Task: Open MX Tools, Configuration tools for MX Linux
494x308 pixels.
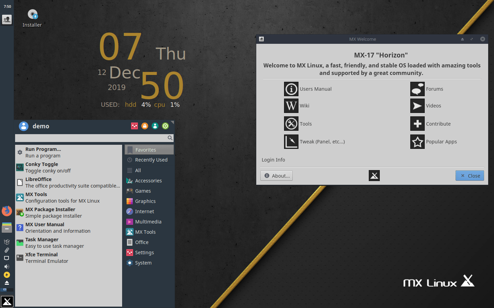Action: pos(69,197)
